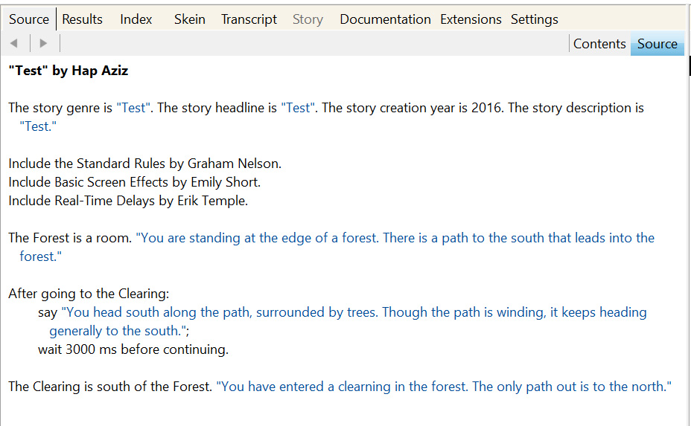This screenshot has width=691, height=426.
Task: Click the back navigation arrow
Action: [x=13, y=43]
